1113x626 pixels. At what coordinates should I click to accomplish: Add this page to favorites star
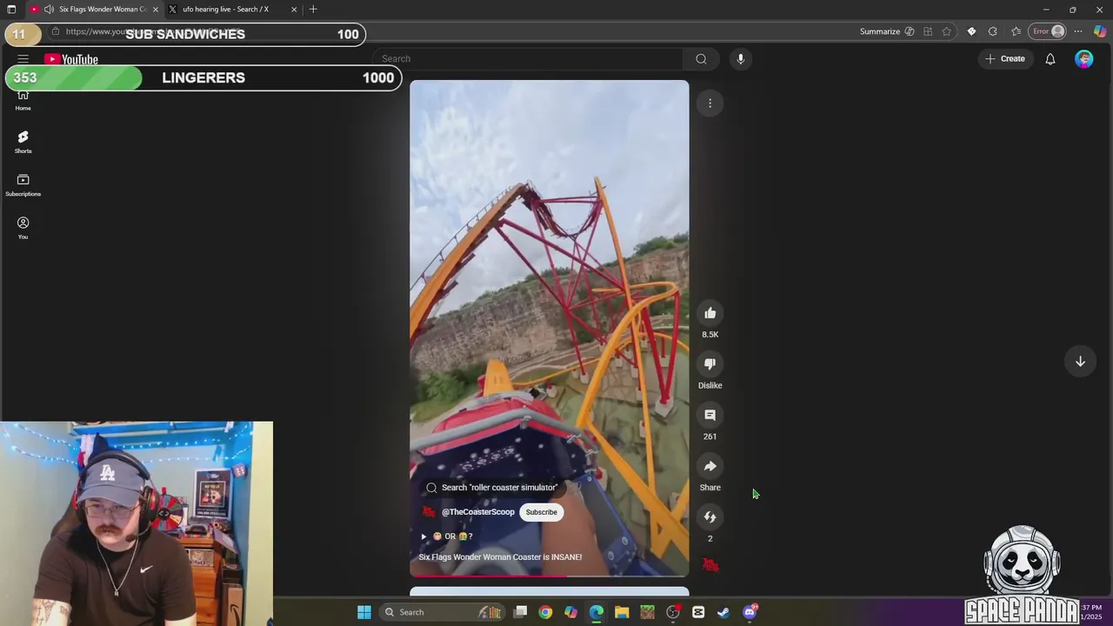[947, 31]
